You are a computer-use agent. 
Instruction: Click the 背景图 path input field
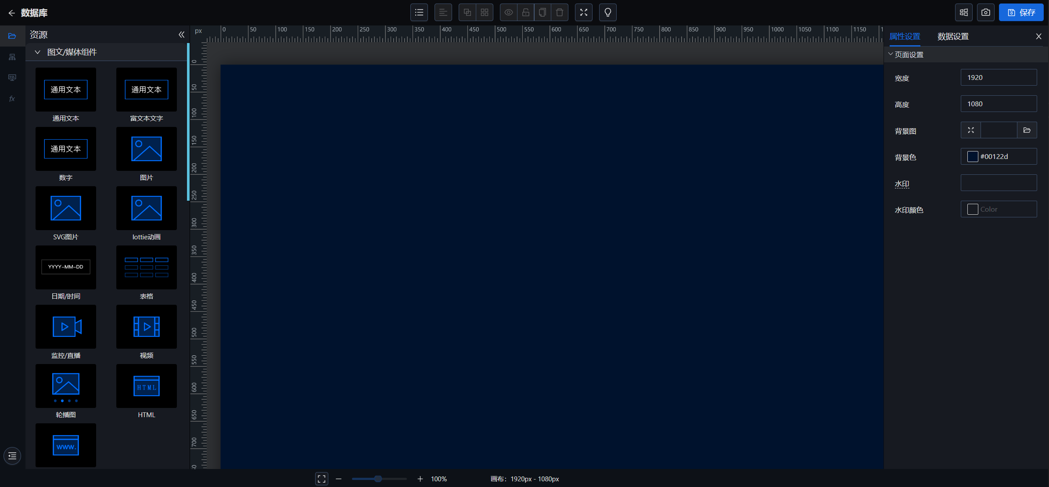click(x=999, y=130)
